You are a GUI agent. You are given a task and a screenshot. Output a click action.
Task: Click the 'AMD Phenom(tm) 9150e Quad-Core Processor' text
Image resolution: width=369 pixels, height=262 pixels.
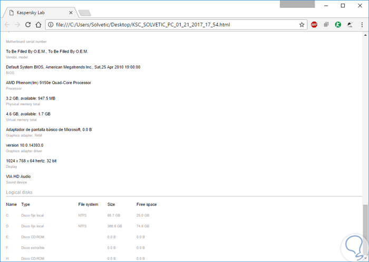48,83
